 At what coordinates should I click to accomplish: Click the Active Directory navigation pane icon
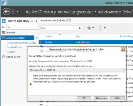pos(4,21)
